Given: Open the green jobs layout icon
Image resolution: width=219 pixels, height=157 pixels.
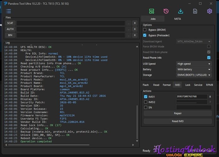Looking at the screenshot, I should tap(151, 11).
